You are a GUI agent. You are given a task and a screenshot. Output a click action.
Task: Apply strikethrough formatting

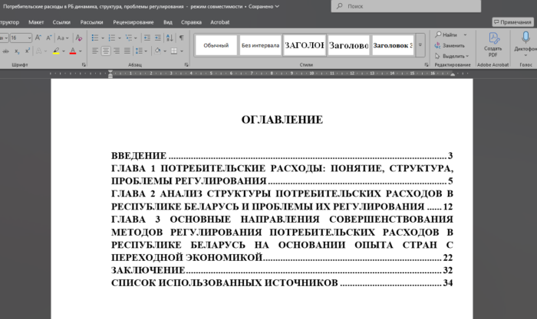pyautogui.click(x=6, y=51)
